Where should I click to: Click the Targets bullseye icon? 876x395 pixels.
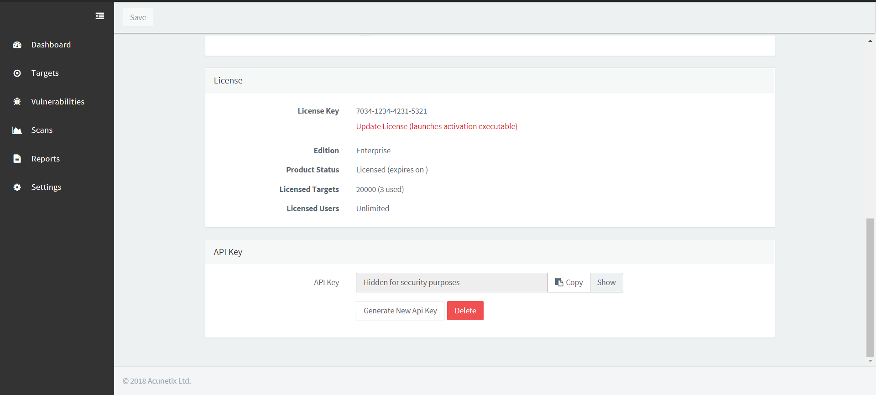click(17, 73)
